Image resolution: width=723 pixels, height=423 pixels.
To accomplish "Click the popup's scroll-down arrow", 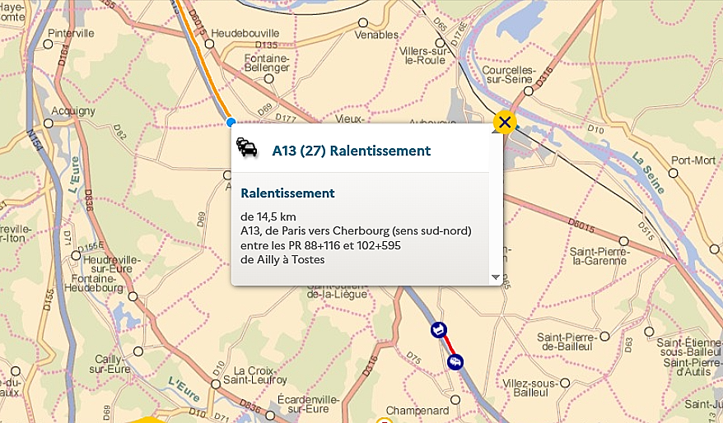I will click(496, 277).
